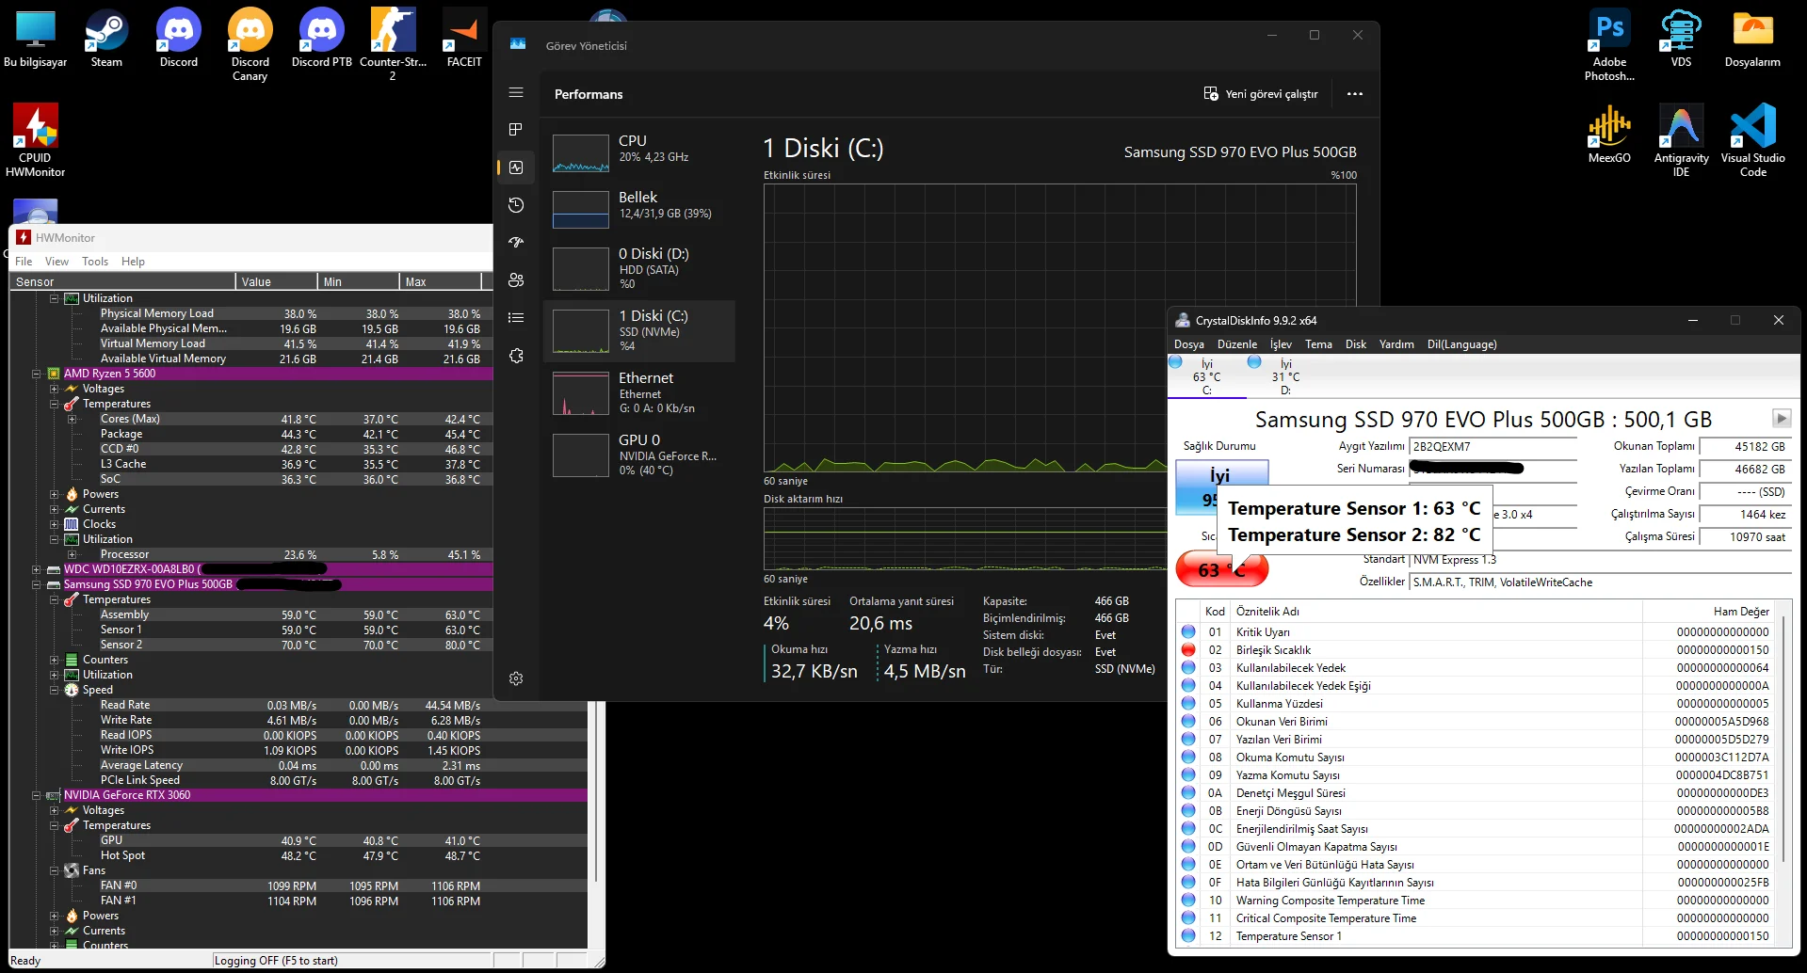Open the Steam desktop shortcut

tap(106, 38)
